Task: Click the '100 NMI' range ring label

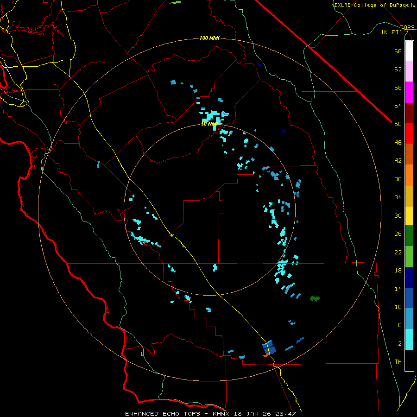Action: click(x=209, y=38)
